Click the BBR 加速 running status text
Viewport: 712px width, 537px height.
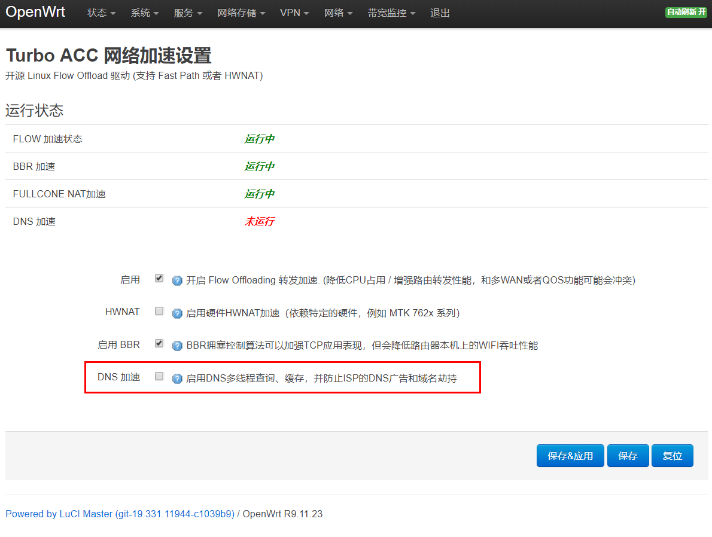[259, 167]
